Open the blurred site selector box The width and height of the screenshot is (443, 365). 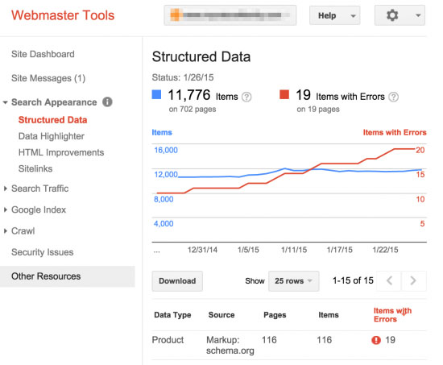[x=230, y=15]
